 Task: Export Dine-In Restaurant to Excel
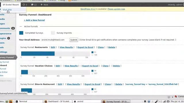pyautogui.click(x=93, y=84)
